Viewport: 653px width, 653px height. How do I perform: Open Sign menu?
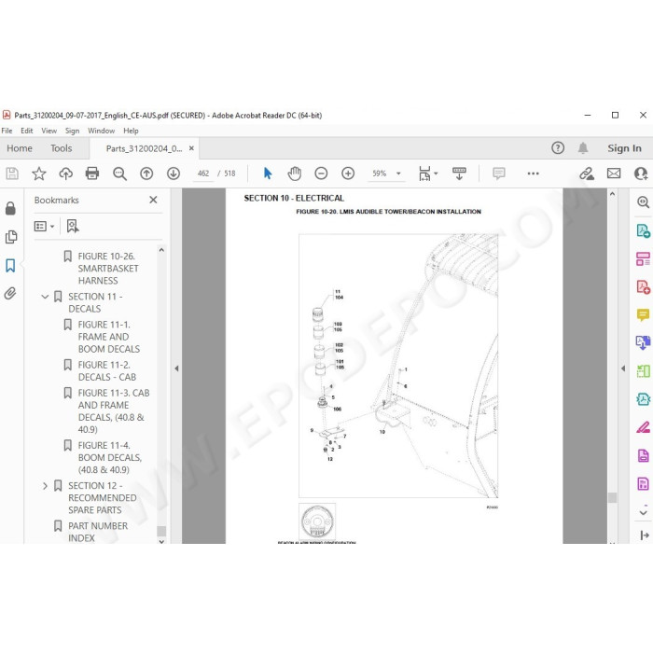tap(72, 131)
